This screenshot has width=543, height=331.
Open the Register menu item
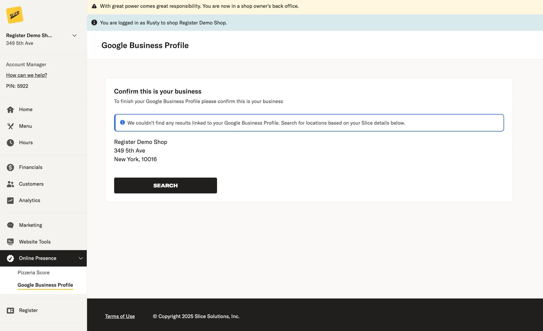click(43, 310)
